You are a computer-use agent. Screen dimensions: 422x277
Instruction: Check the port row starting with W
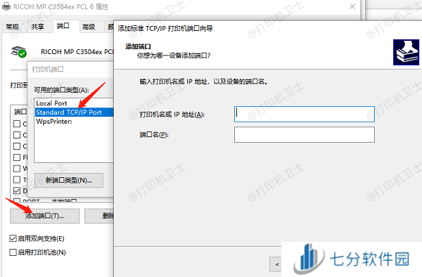(x=17, y=169)
